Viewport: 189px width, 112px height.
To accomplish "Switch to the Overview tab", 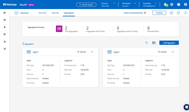I will tap(43, 13).
